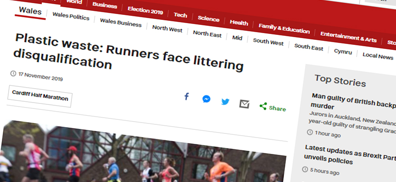Open North West regional news
This screenshot has width=396, height=182.
[x=167, y=29]
